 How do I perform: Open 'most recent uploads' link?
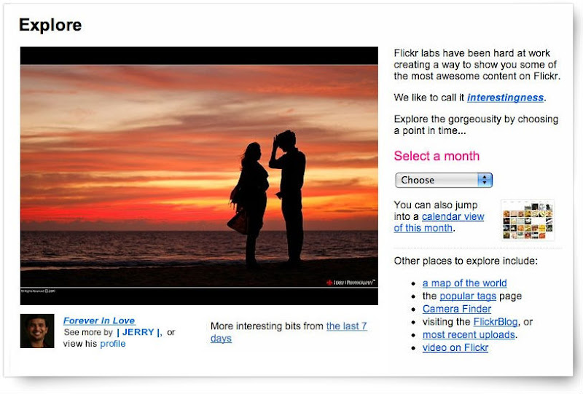click(x=469, y=334)
